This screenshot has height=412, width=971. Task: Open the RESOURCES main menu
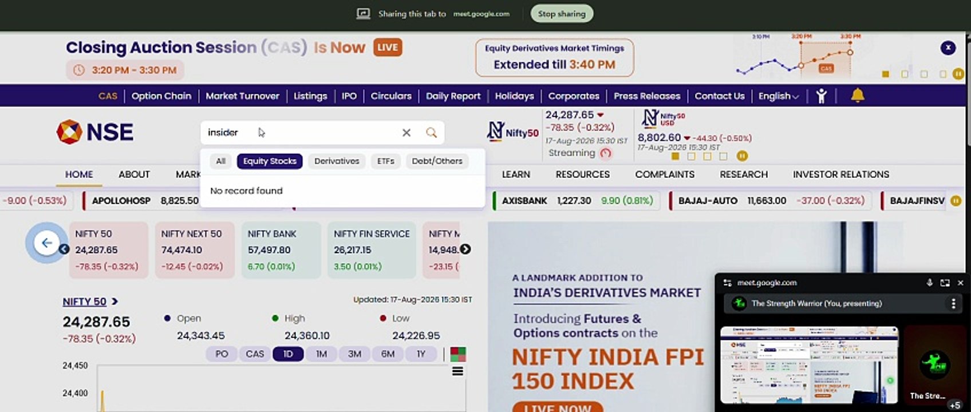582,175
